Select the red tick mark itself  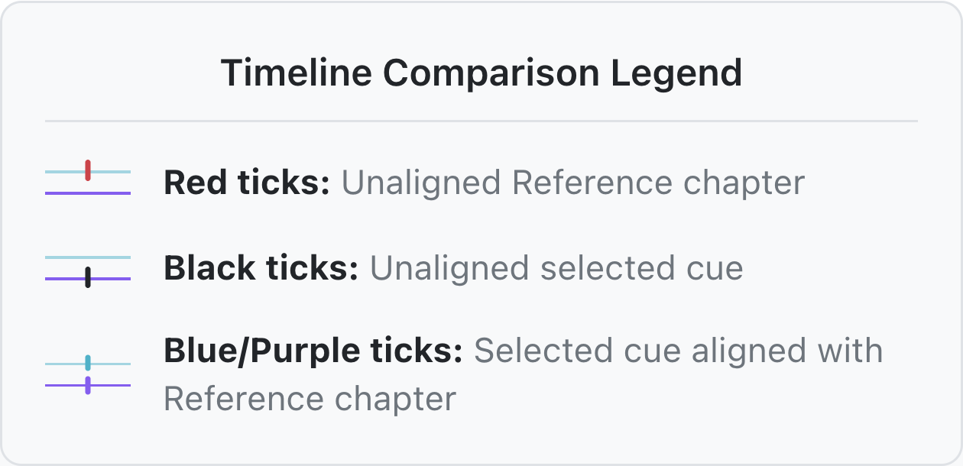(x=88, y=170)
